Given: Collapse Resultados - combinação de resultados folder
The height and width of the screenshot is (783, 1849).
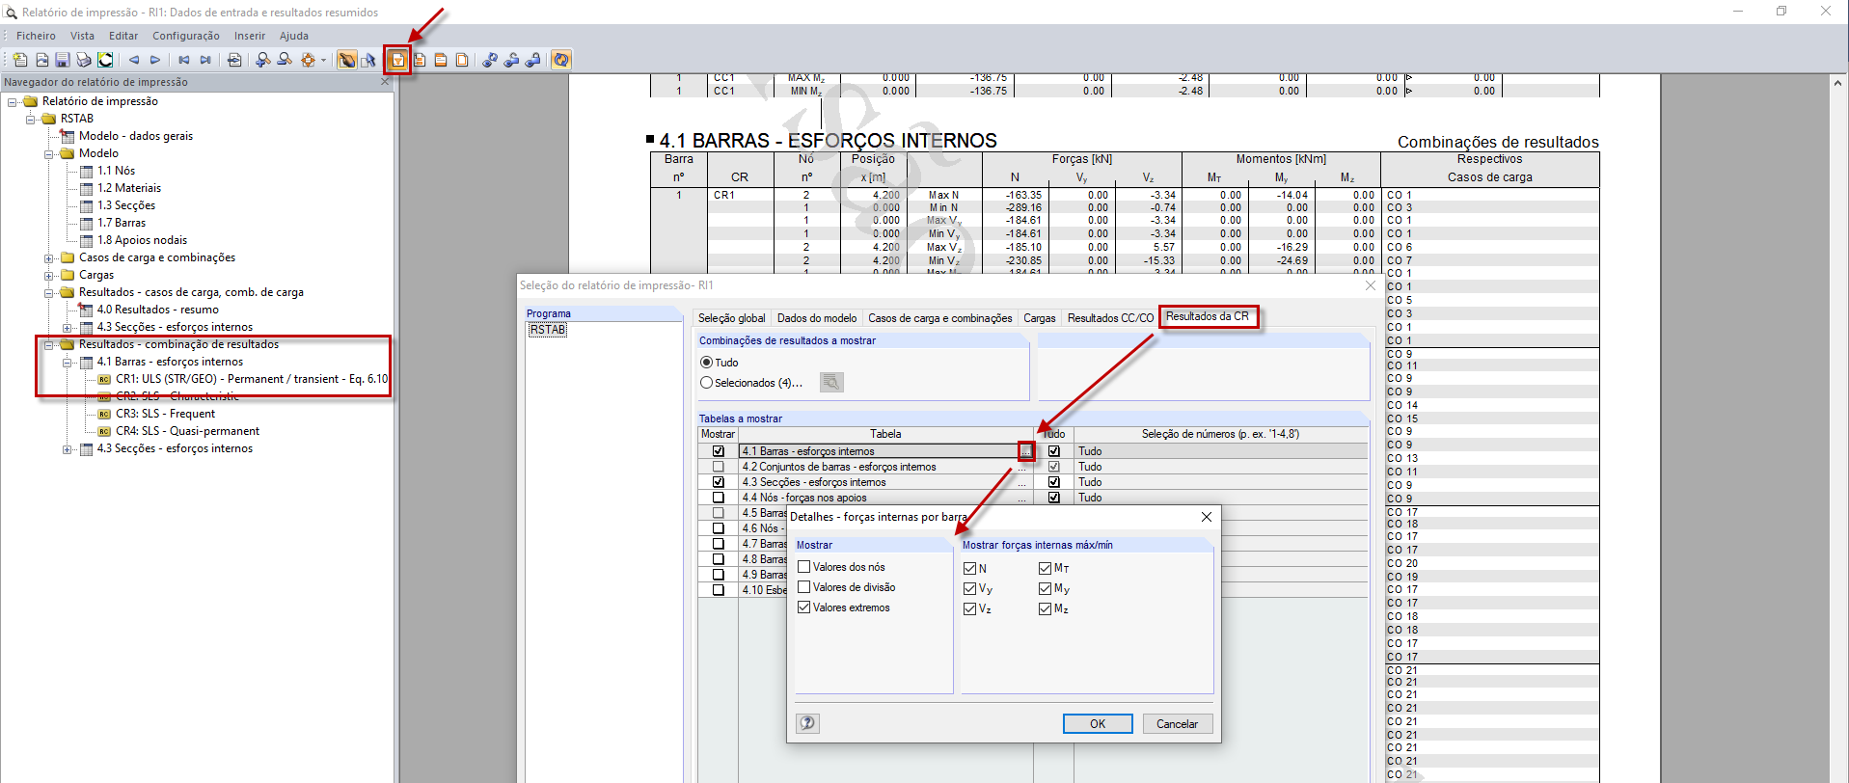Looking at the screenshot, I should 49,344.
